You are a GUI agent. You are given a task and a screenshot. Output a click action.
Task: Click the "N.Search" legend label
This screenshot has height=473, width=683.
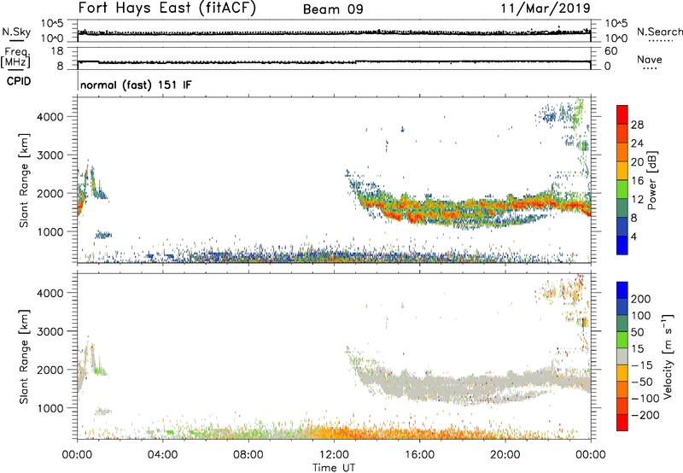(659, 32)
